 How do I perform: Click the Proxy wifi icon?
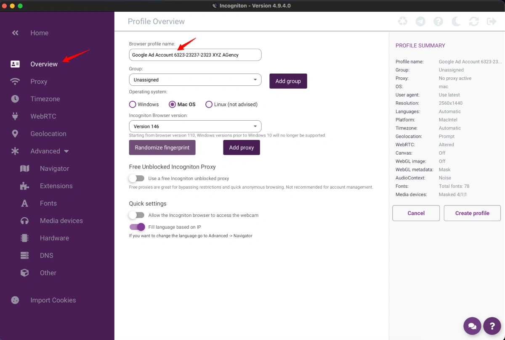(15, 82)
